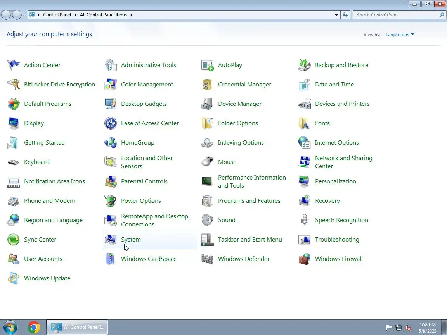
Task: Click the Display monitor icon
Action: [x=14, y=123]
